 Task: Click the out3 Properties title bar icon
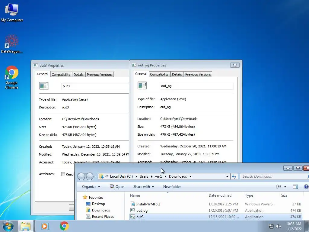click(x=36, y=65)
